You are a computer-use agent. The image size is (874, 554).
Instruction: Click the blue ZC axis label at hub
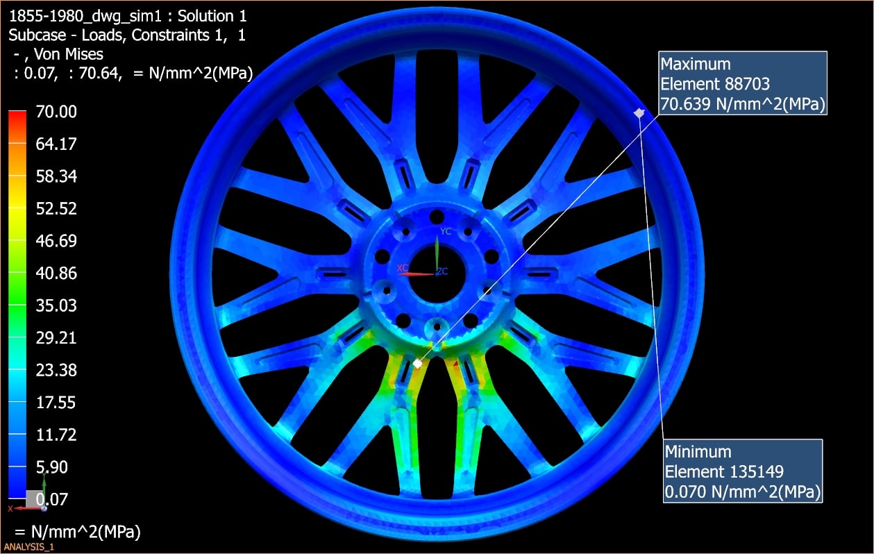442,271
